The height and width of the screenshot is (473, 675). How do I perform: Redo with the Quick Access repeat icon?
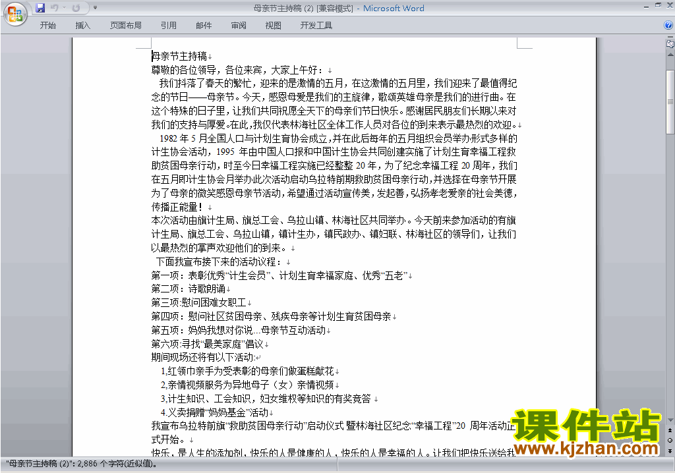pos(76,8)
